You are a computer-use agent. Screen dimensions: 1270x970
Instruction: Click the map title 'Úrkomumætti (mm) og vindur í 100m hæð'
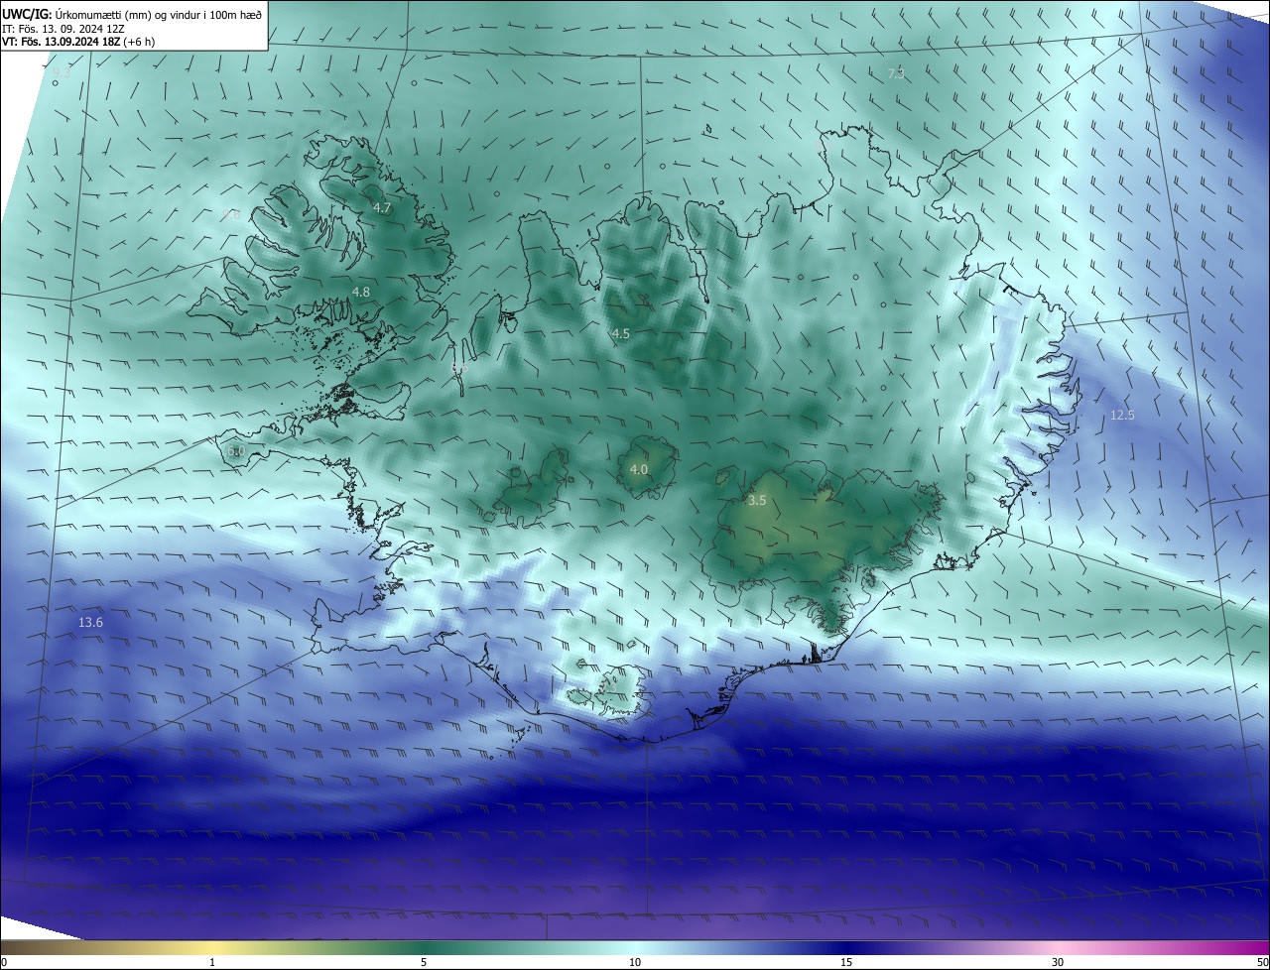click(158, 14)
